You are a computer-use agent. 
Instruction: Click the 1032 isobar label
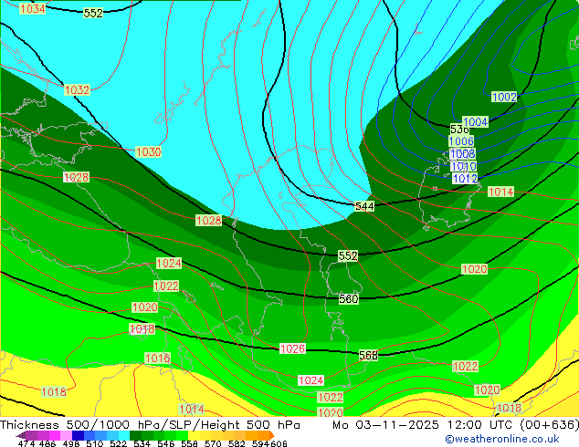point(77,90)
